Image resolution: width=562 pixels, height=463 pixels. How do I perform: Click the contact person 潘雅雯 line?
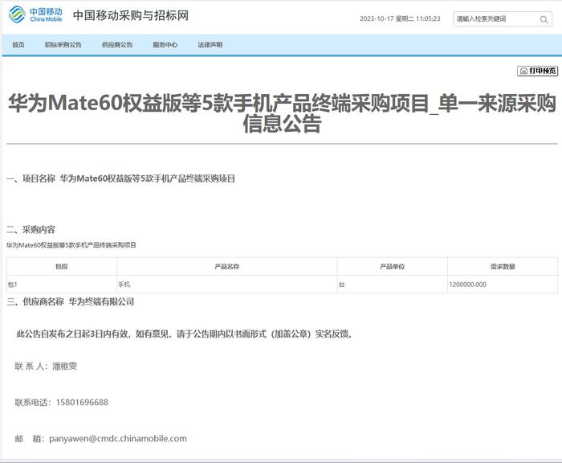[x=46, y=366]
